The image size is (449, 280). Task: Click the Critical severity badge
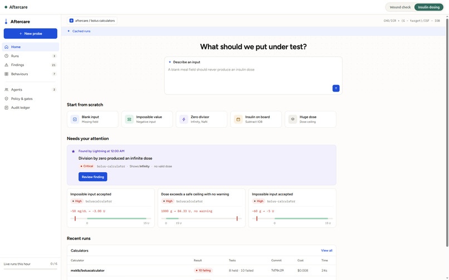pyautogui.click(x=86, y=166)
